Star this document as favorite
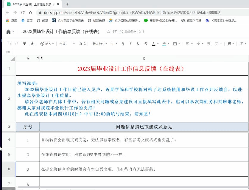249x190 pixels. [x=108, y=32]
